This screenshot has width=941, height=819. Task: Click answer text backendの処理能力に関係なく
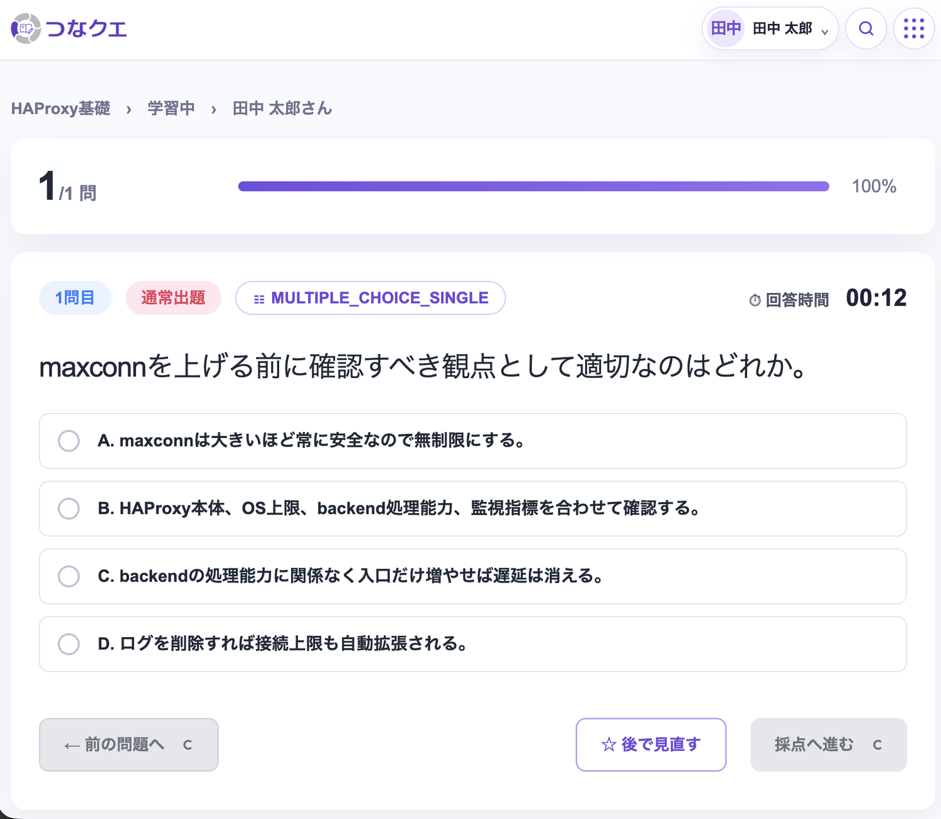pyautogui.click(x=351, y=576)
